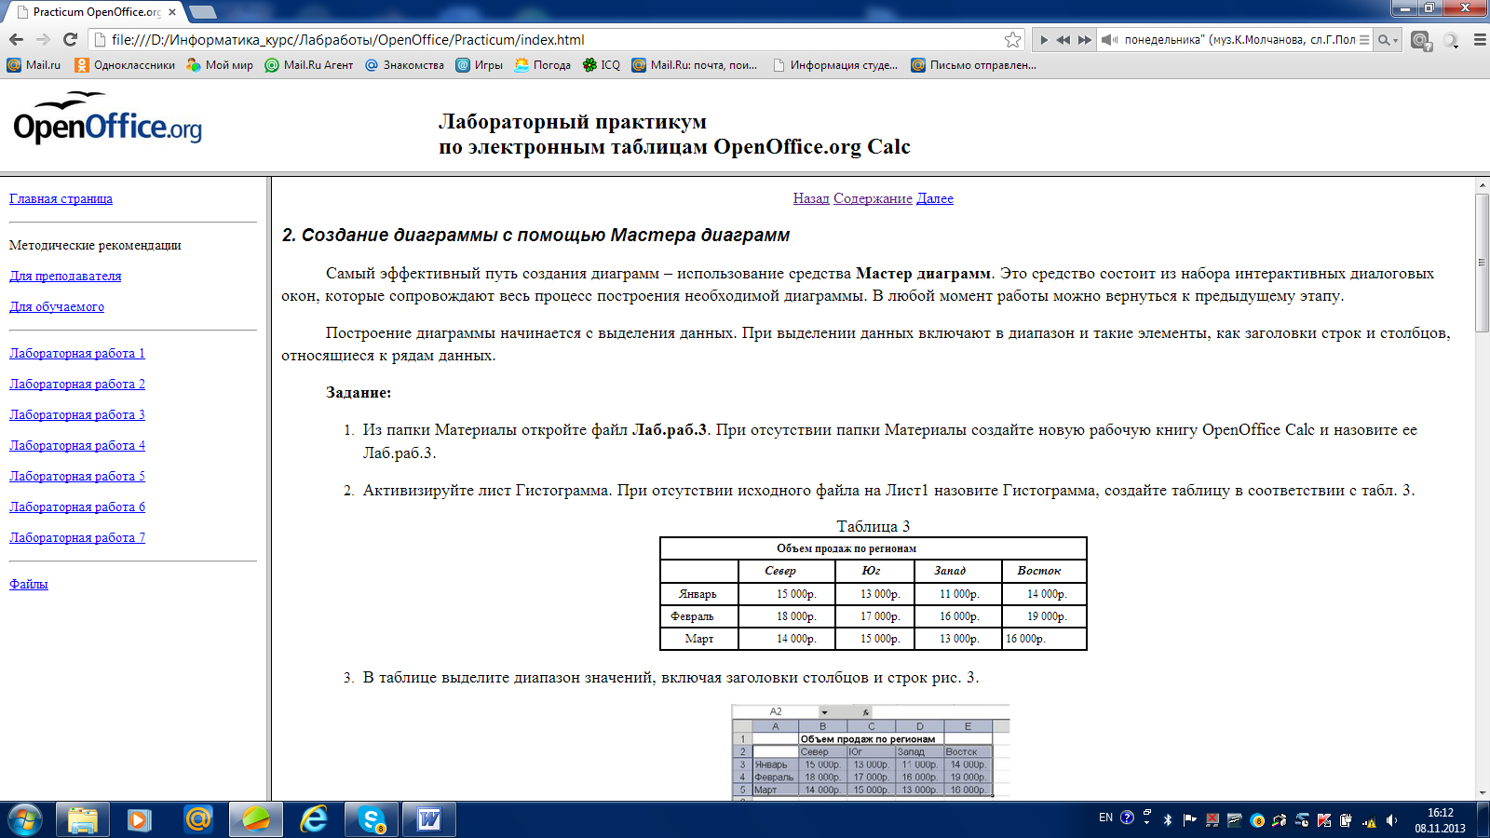Viewport: 1490px width, 838px height.
Task: Open Лабораторная работа 7
Action: point(77,537)
